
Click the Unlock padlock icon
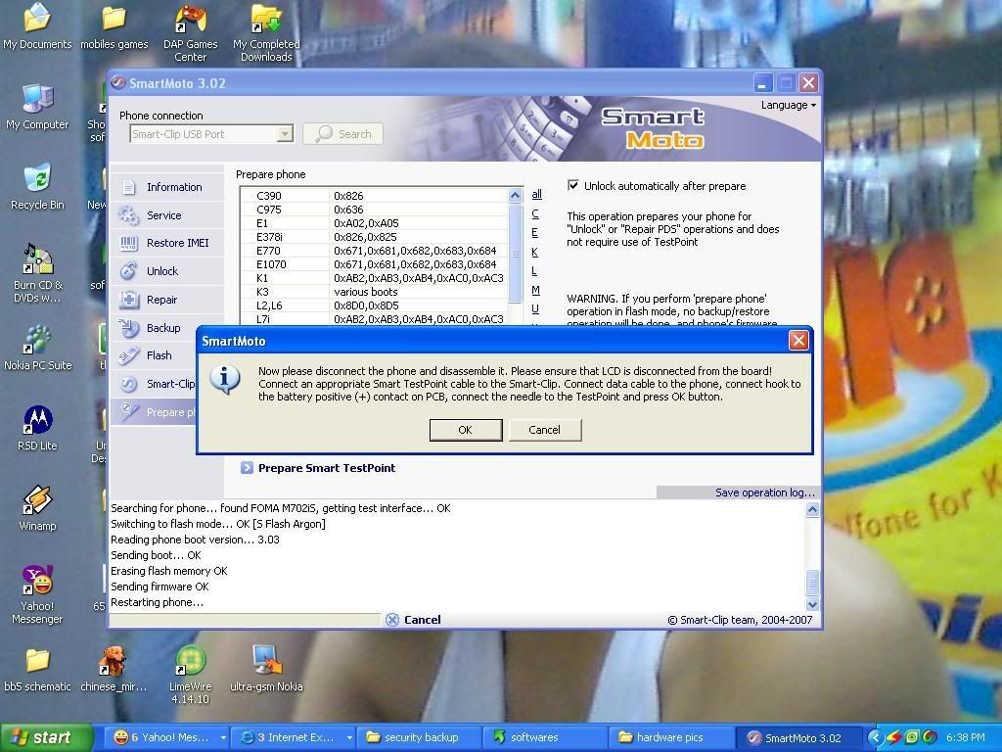tap(129, 271)
